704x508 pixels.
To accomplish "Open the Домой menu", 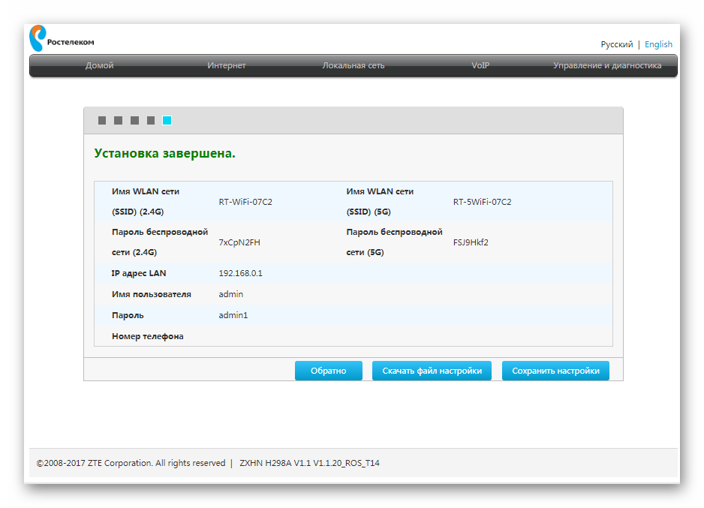I will (99, 65).
